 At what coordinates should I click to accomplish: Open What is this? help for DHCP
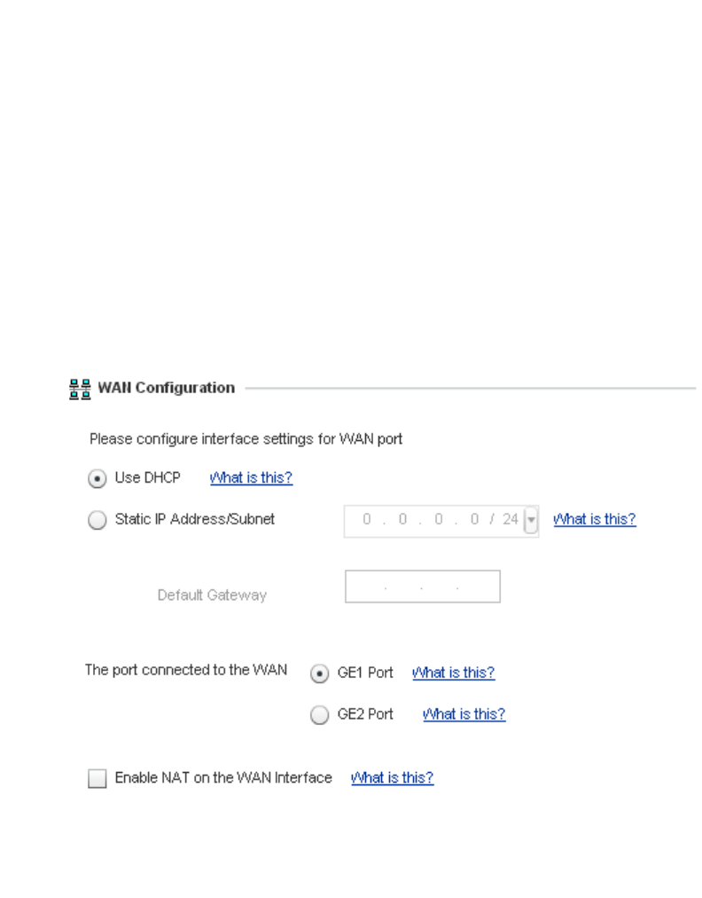tap(251, 478)
